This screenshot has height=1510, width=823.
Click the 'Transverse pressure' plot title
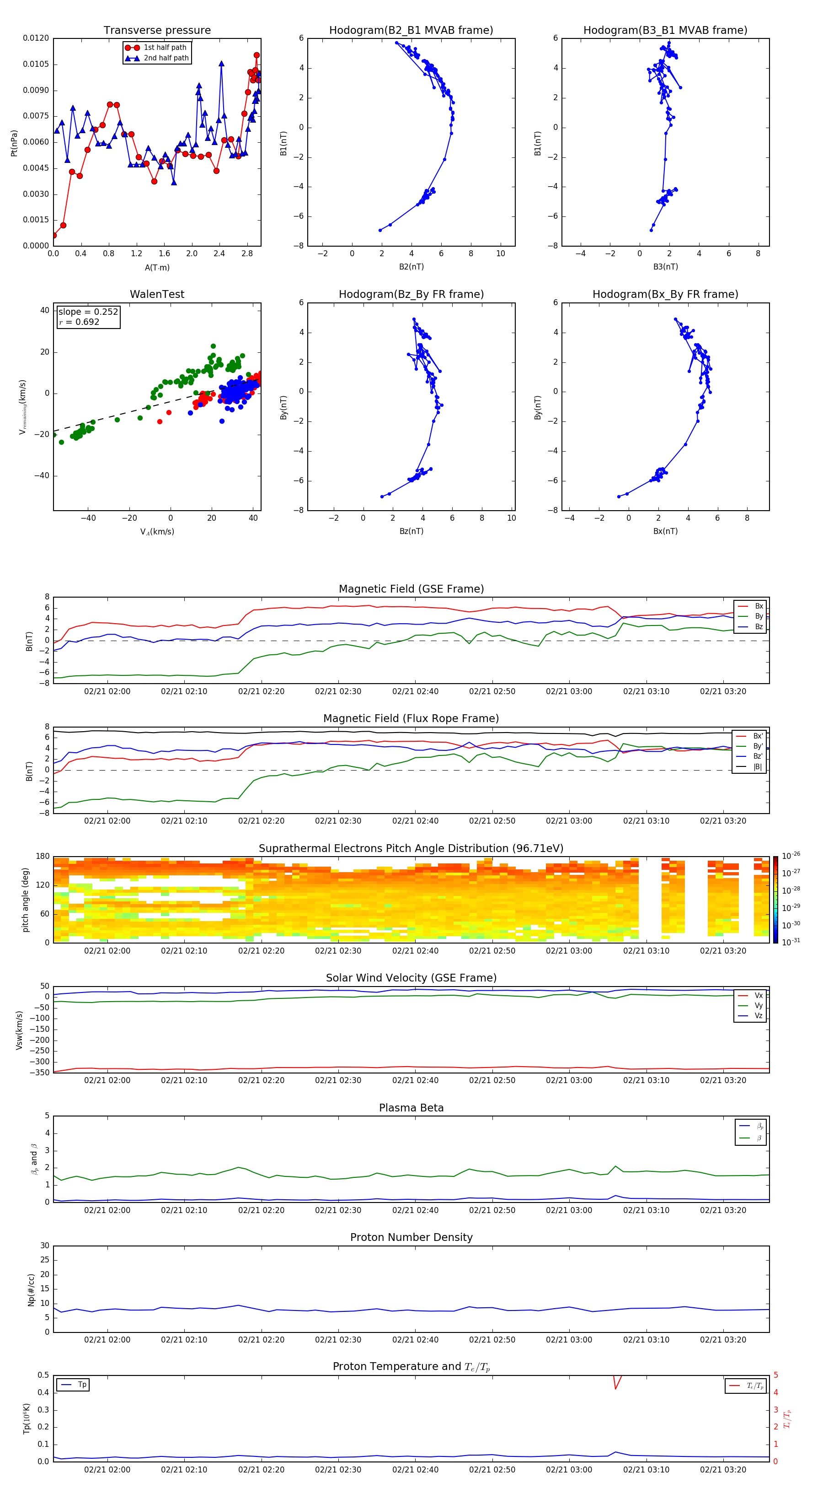[157, 31]
